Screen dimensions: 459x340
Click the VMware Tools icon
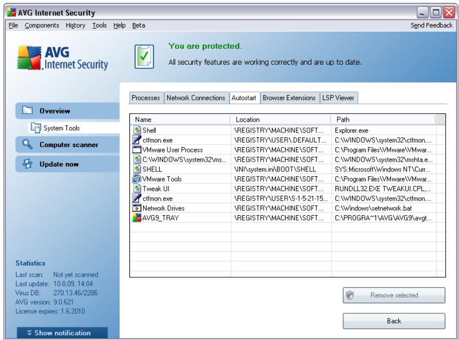137,179
